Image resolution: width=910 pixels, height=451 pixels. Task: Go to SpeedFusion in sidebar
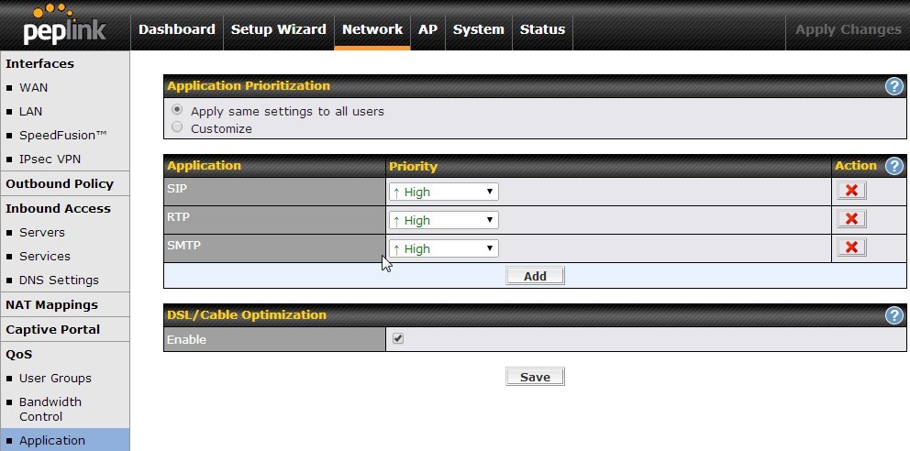click(62, 135)
